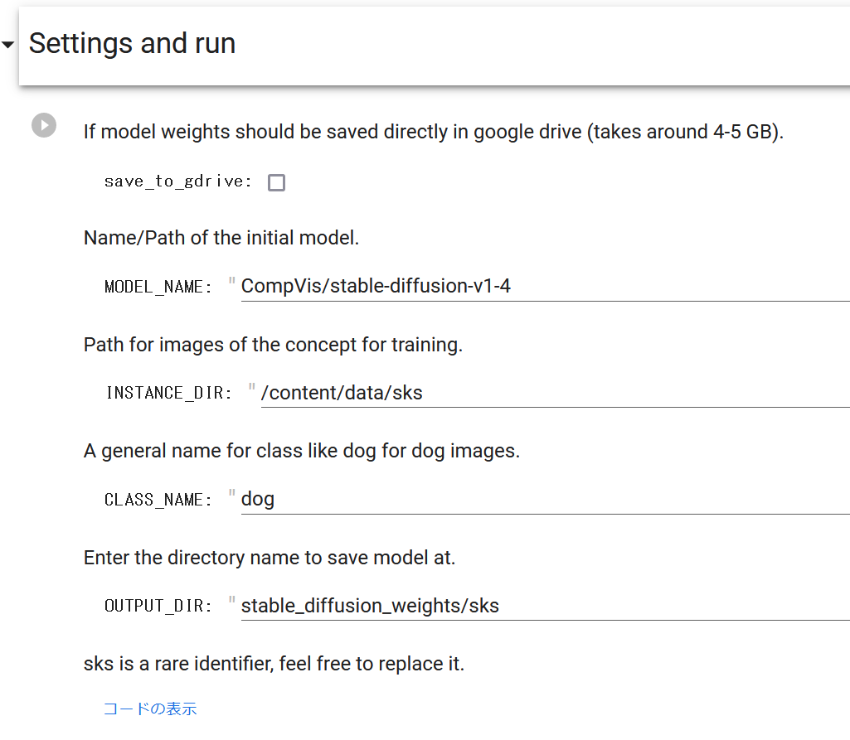The width and height of the screenshot is (850, 740).
Task: Click the 'A general name for class' text
Action: (302, 451)
